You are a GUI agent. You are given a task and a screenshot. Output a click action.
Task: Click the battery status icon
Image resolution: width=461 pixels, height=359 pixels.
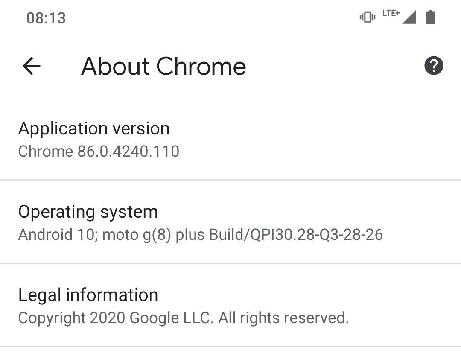[x=430, y=18]
